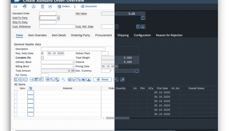
Task: Select the fourth row selector in All Items
Action: (x=16, y=106)
